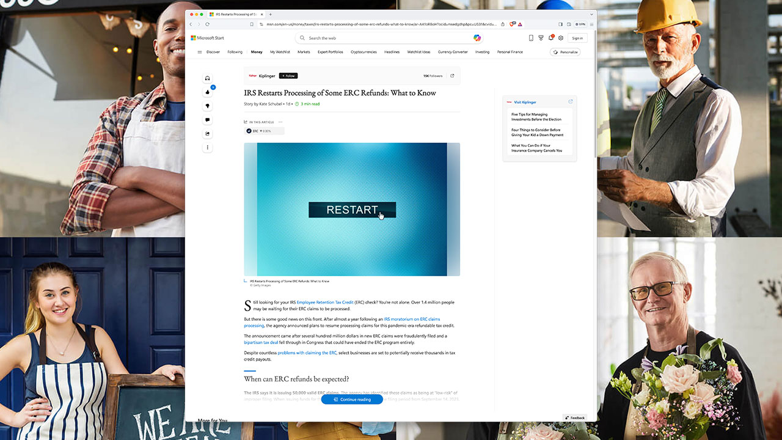This screenshot has height=440, width=782.
Task: Open external link icon in Visit Kiplinger card
Action: click(x=571, y=101)
